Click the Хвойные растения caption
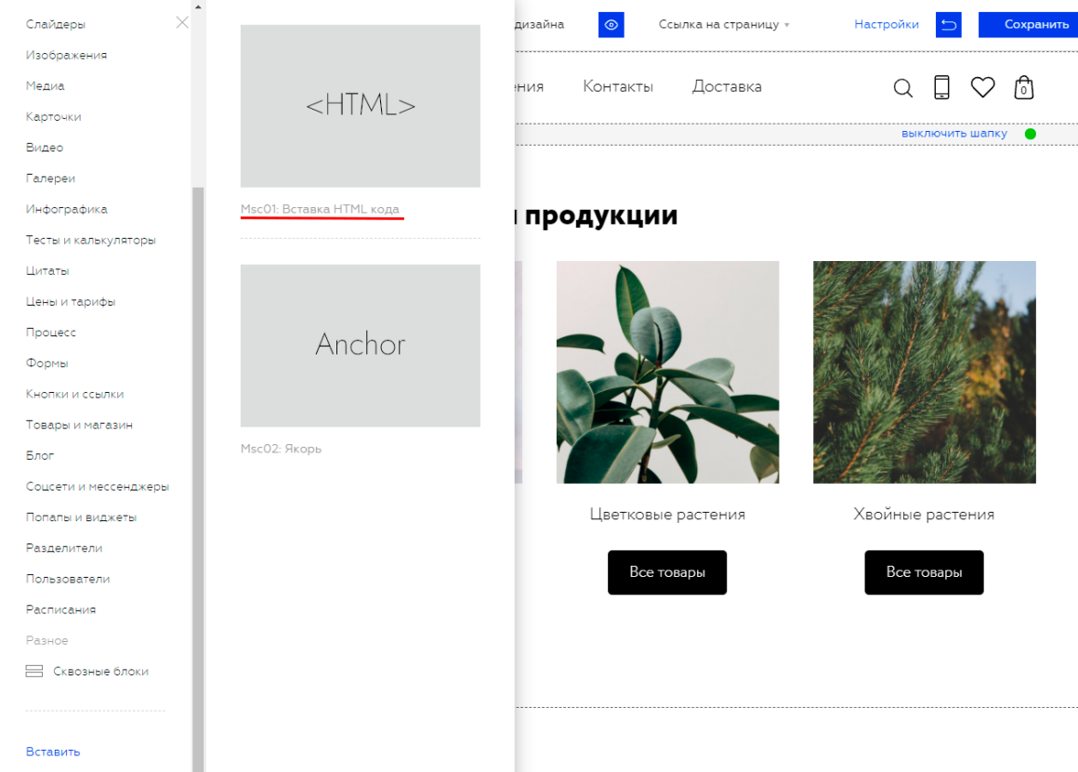 pyautogui.click(x=924, y=515)
